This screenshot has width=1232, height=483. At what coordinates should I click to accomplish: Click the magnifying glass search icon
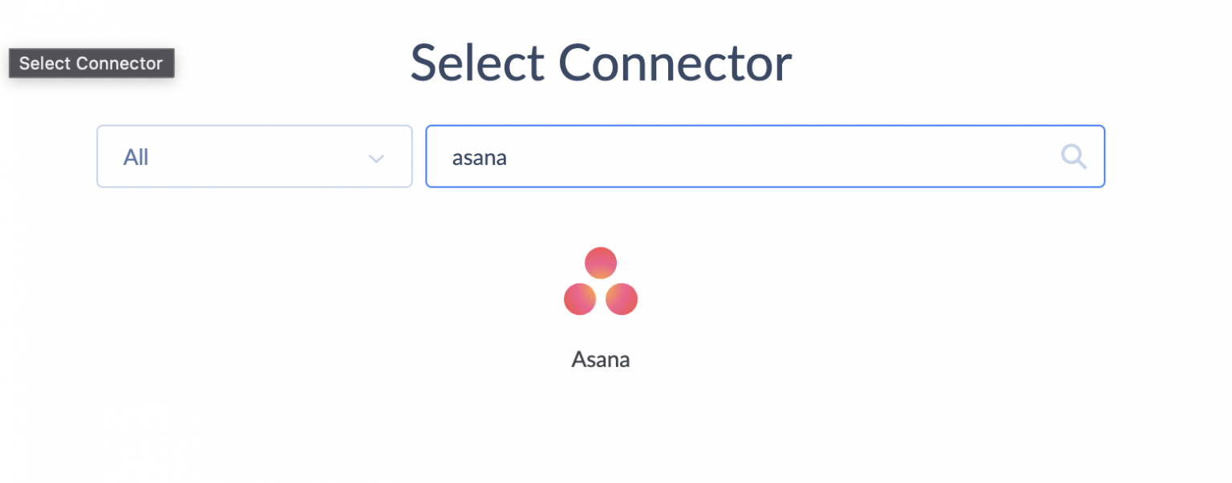coord(1074,157)
